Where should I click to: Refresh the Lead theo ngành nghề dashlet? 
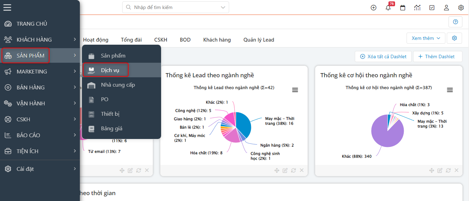[x=293, y=170]
